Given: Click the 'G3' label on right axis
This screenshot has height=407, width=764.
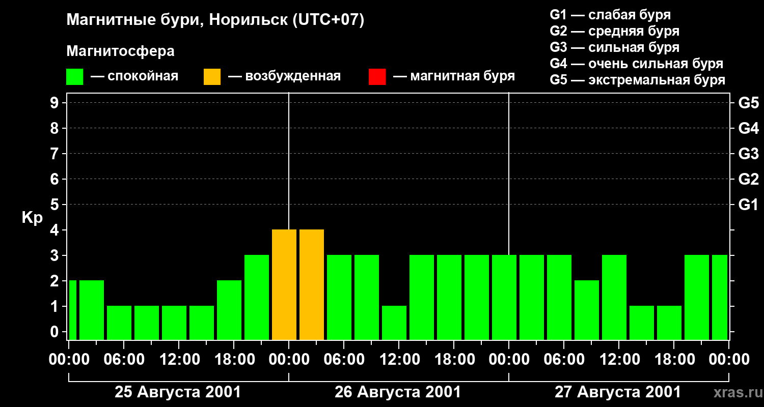Looking at the screenshot, I should coord(749,154).
